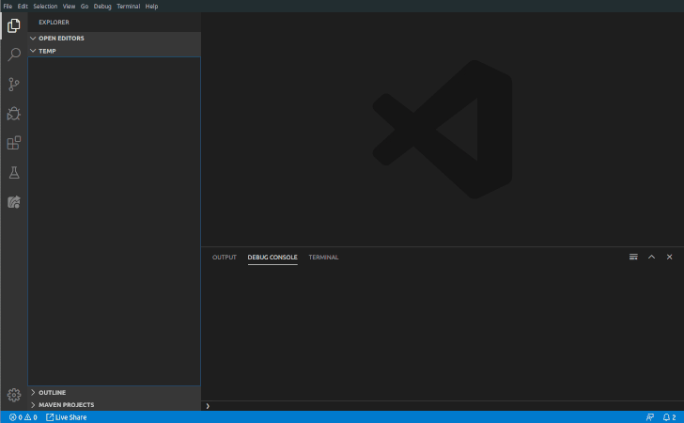Image resolution: width=684 pixels, height=423 pixels.
Task: Switch to the Output tab
Action: click(225, 258)
